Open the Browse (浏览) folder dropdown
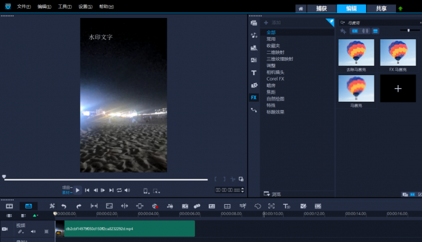 [272, 194]
